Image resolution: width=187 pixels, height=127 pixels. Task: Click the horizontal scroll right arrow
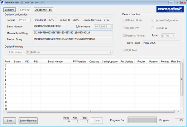pos(179,111)
